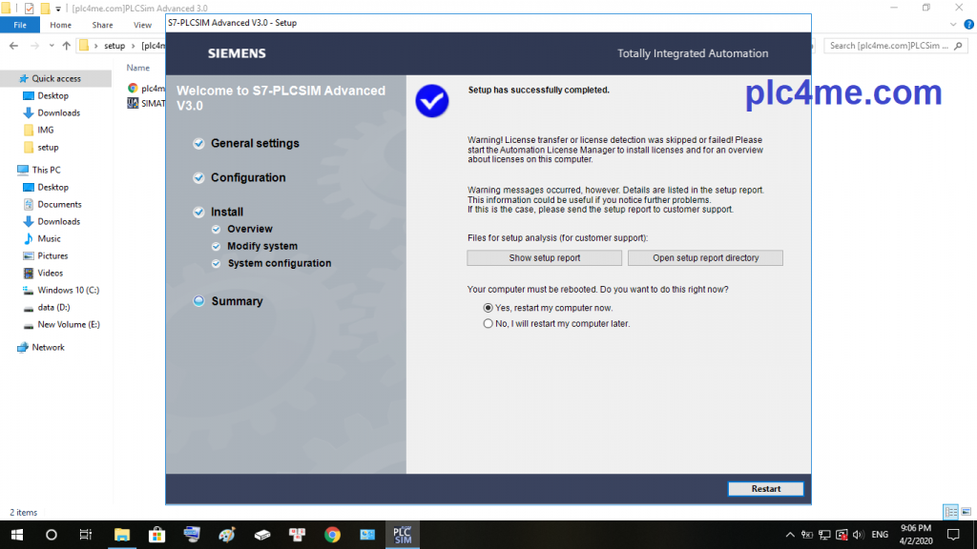Open the Action Center notification icon
Screen dimensions: 977x549
952,535
